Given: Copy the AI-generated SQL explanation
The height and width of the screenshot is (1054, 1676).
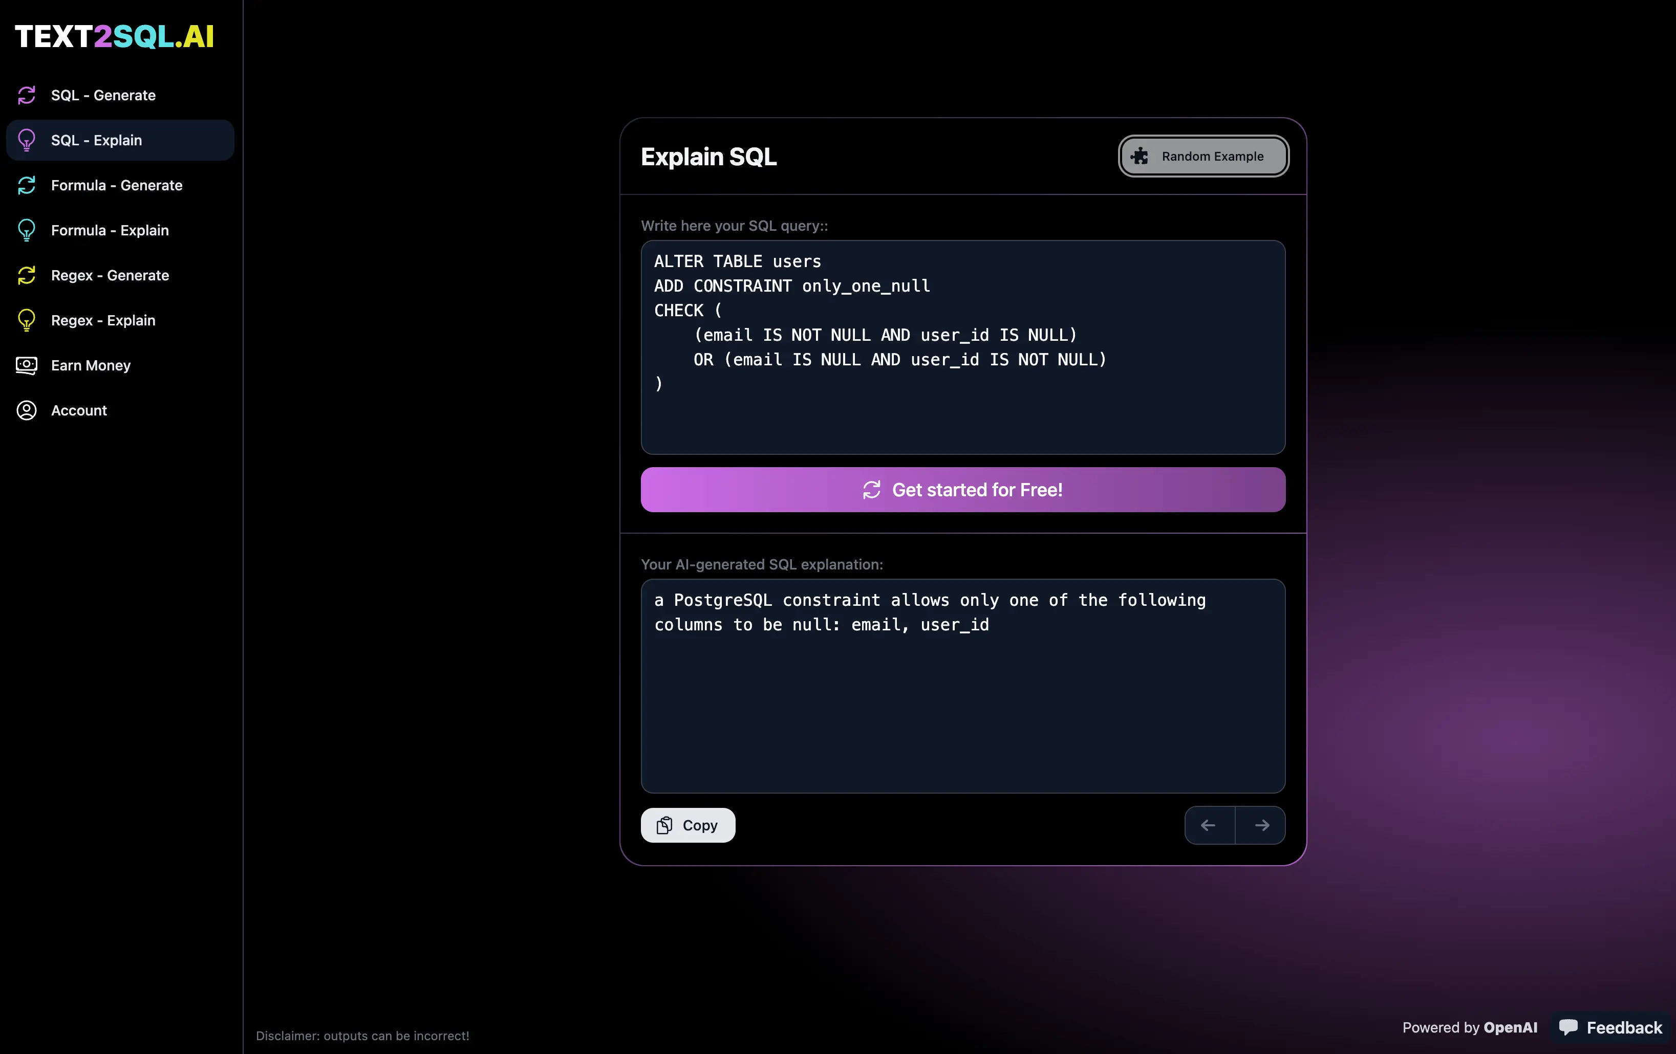Looking at the screenshot, I should pyautogui.click(x=687, y=825).
